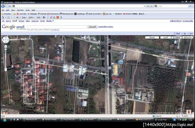The image size is (195, 128).
Task: Open the View menu
Action: point(13,10)
